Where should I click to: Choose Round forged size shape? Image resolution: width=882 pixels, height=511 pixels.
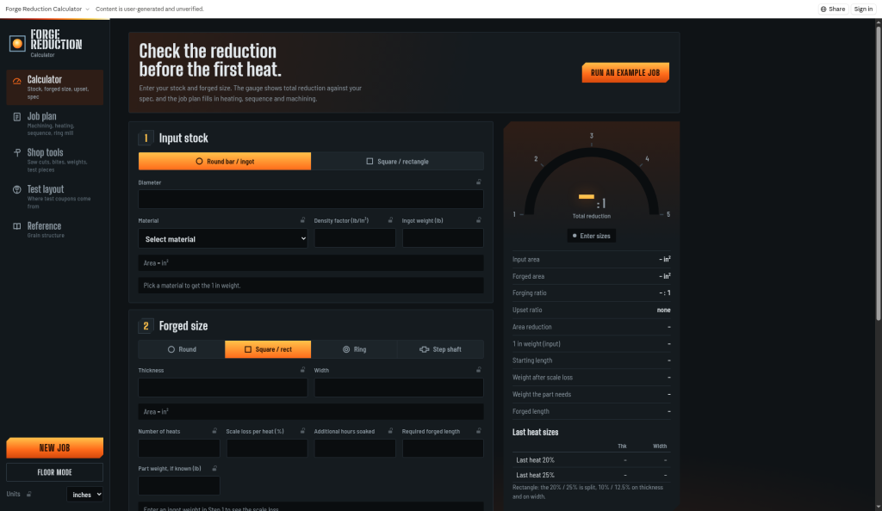pos(182,349)
